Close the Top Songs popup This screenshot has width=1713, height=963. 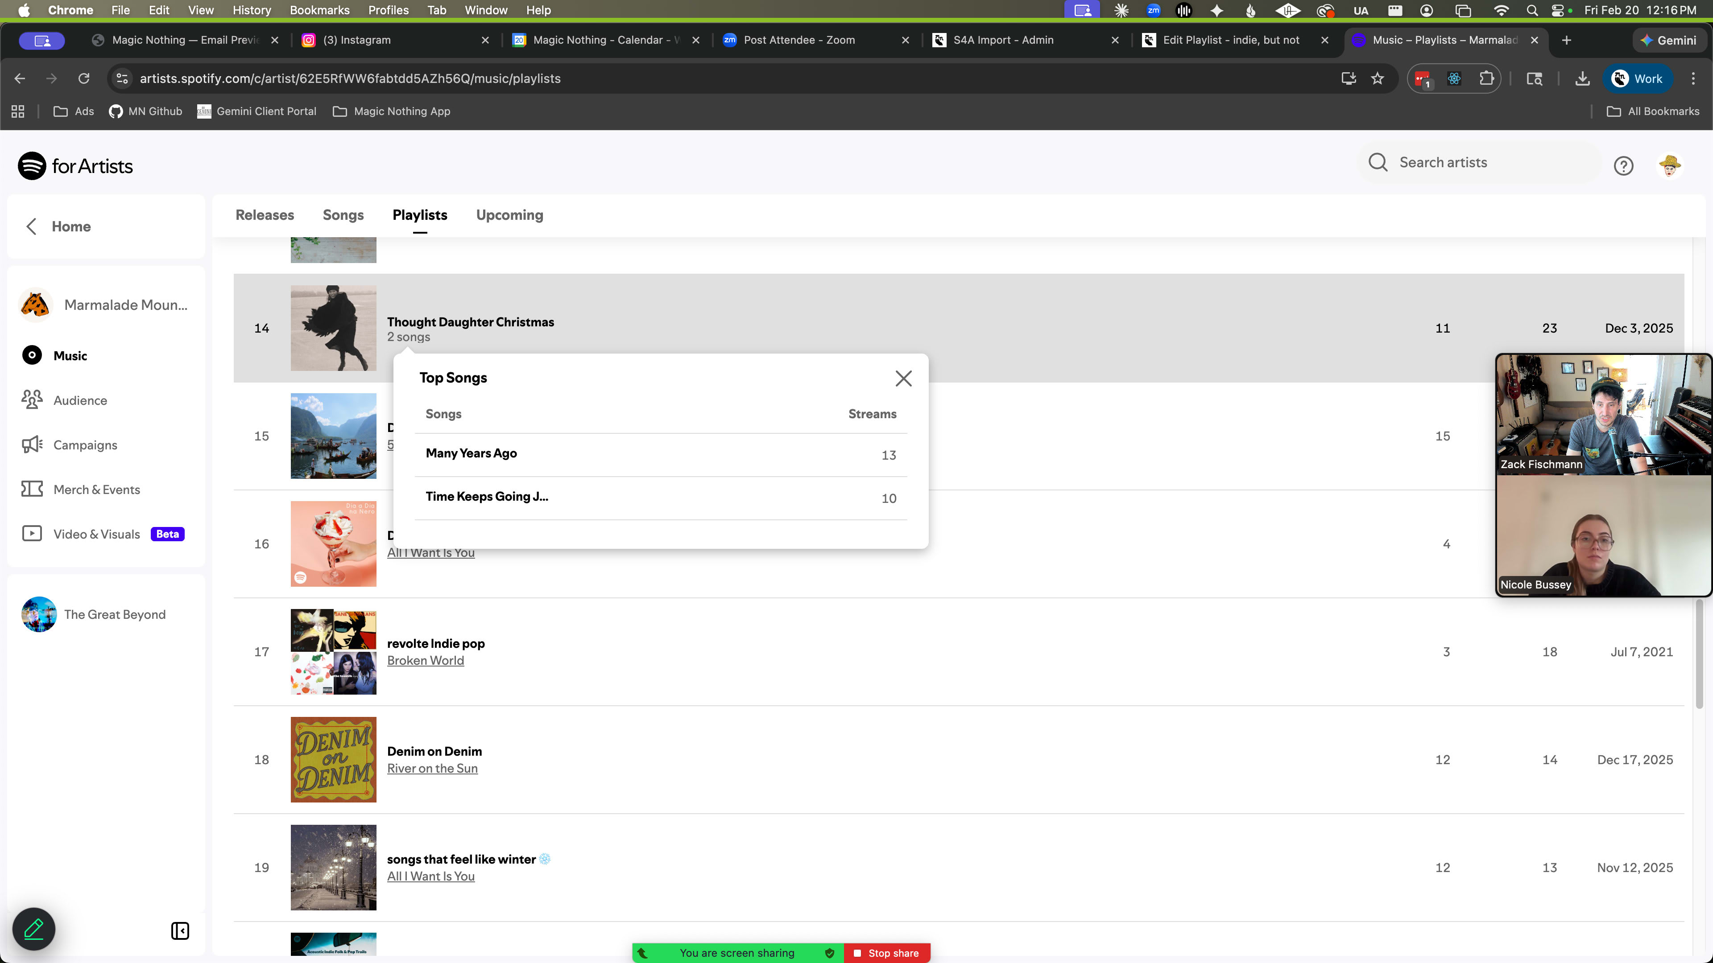tap(903, 378)
